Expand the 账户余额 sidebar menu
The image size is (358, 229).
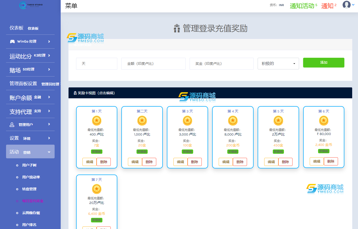(x=30, y=97)
